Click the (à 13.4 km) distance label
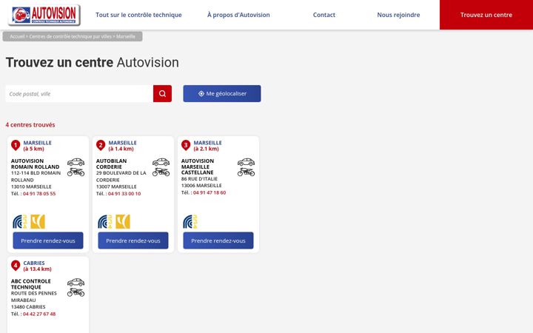This screenshot has width=533, height=333. point(38,269)
